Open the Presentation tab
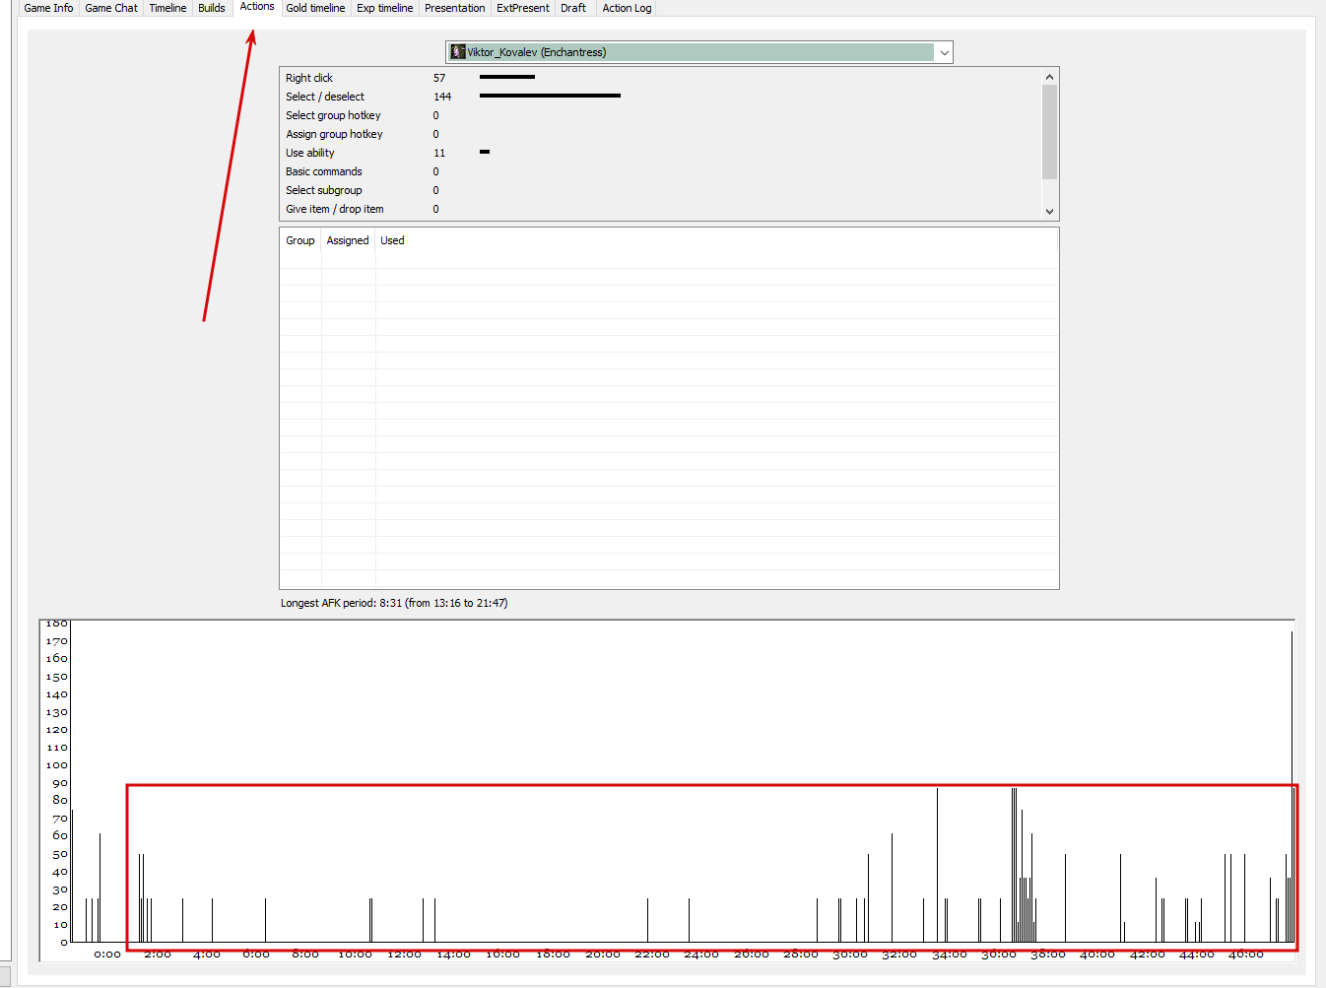The width and height of the screenshot is (1326, 988). 454,8
